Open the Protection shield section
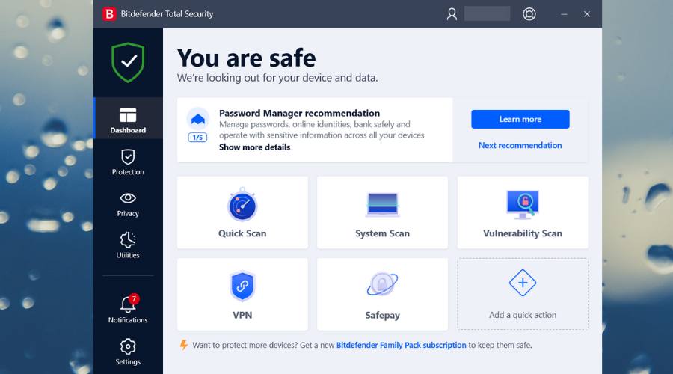Viewport: 673px width, 374px height. (x=128, y=162)
